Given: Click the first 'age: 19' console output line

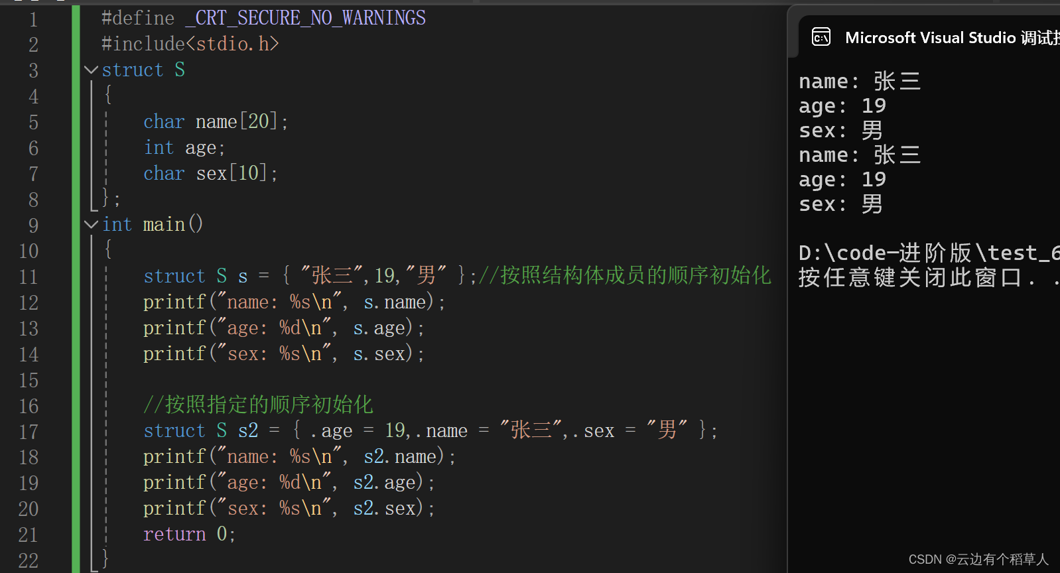Looking at the screenshot, I should coord(842,106).
